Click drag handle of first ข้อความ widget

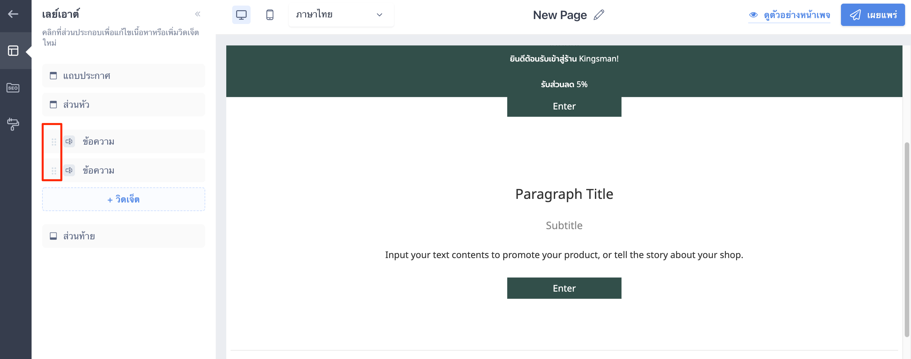point(54,142)
